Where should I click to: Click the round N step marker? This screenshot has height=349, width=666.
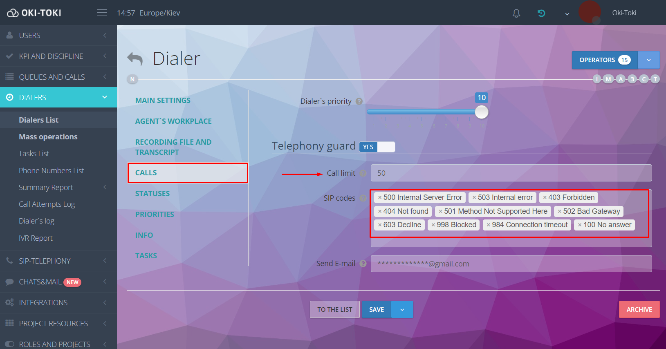132,79
